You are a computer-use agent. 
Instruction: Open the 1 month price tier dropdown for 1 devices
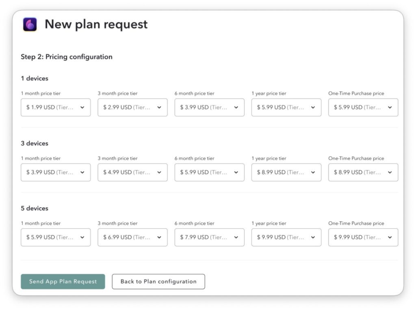tap(55, 107)
